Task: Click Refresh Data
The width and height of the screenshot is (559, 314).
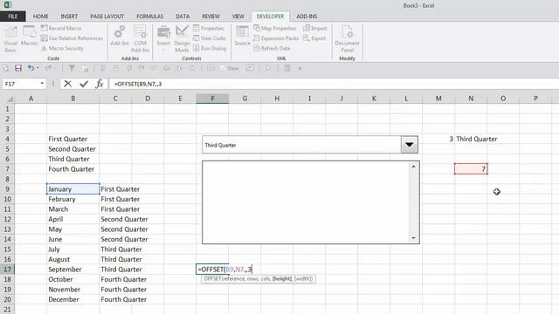Action: pyautogui.click(x=272, y=48)
